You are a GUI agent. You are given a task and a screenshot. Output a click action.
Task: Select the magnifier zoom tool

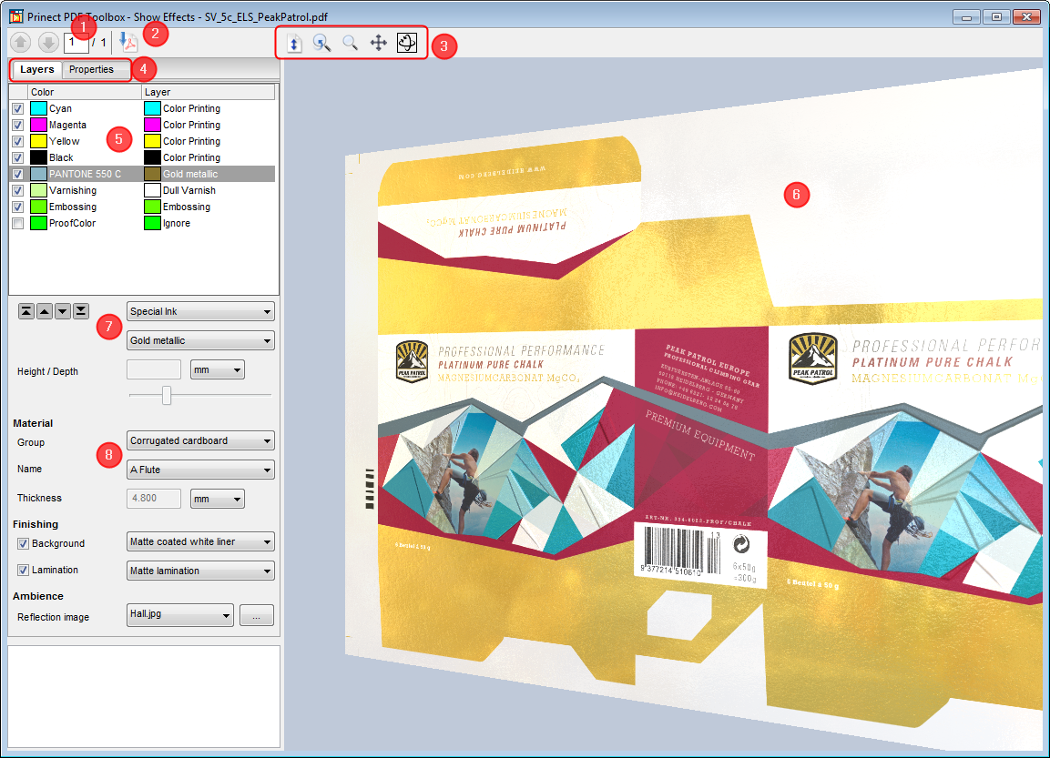tap(350, 43)
